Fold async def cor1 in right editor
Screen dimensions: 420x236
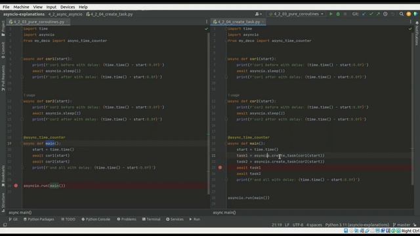tap(226, 59)
